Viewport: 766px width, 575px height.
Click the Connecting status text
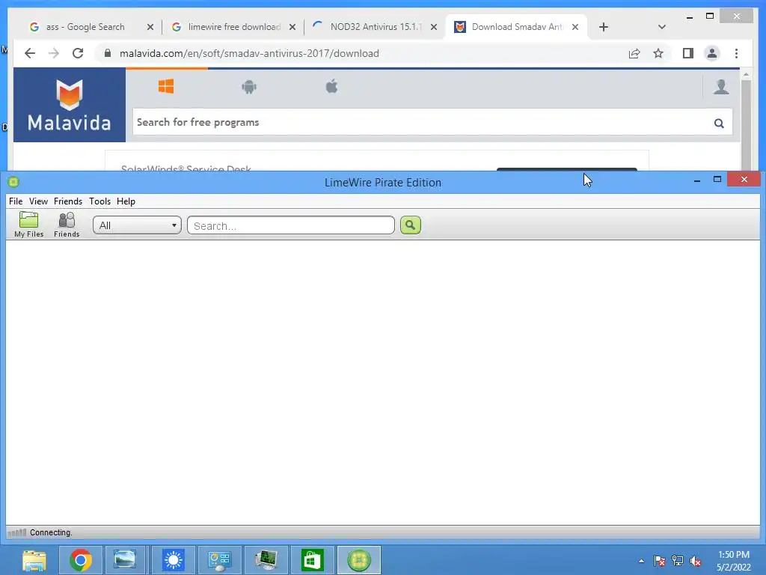[51, 532]
